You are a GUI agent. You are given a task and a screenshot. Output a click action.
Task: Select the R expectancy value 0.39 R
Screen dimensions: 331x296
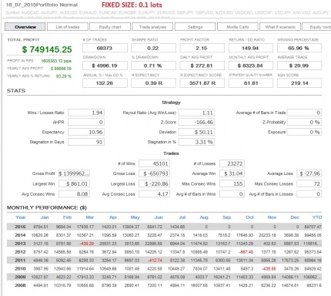coord(153,83)
